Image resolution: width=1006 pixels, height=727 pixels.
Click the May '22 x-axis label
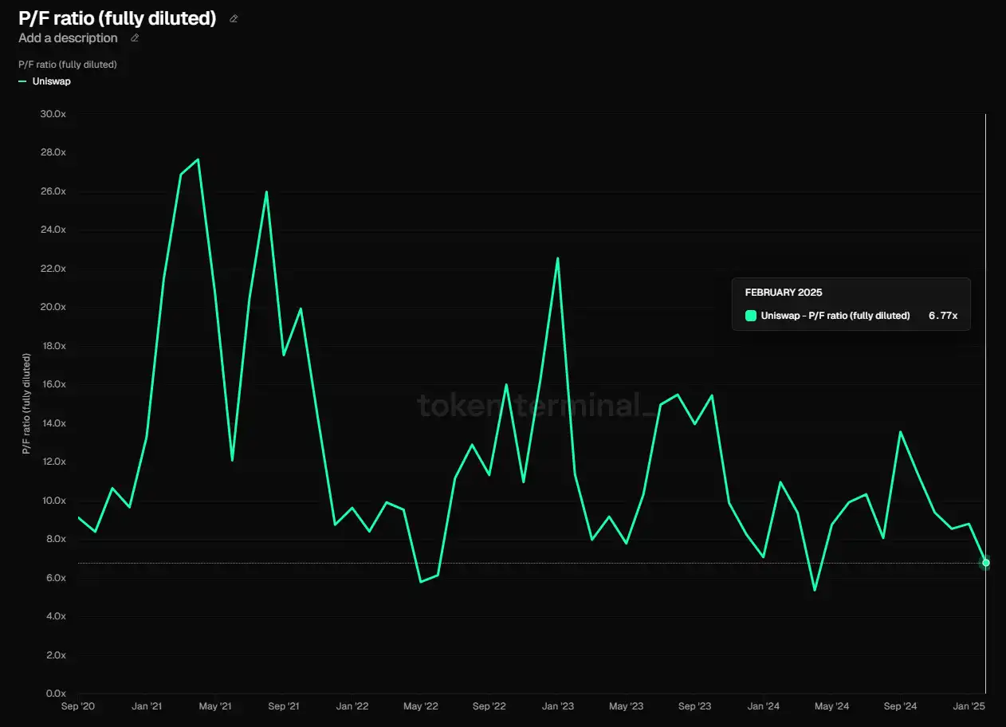click(420, 706)
